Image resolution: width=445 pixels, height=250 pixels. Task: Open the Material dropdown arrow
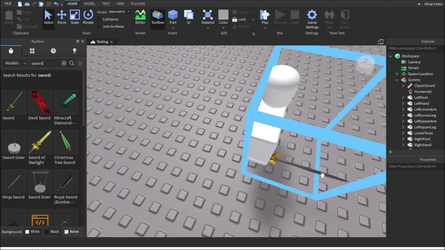[208, 28]
